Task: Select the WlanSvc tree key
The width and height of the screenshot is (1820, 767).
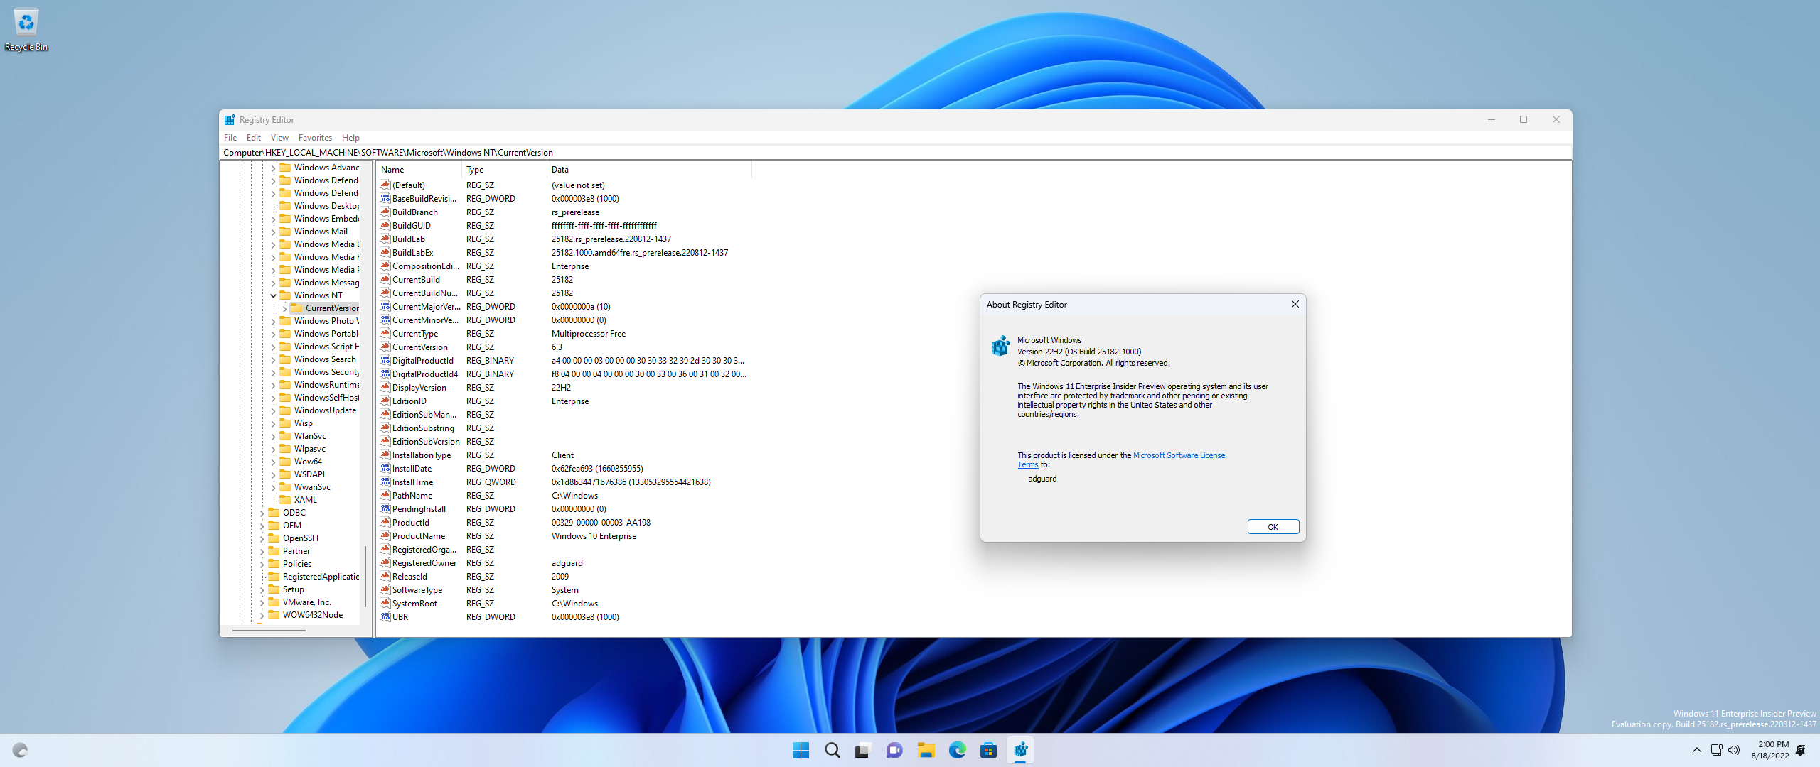Action: point(310,436)
